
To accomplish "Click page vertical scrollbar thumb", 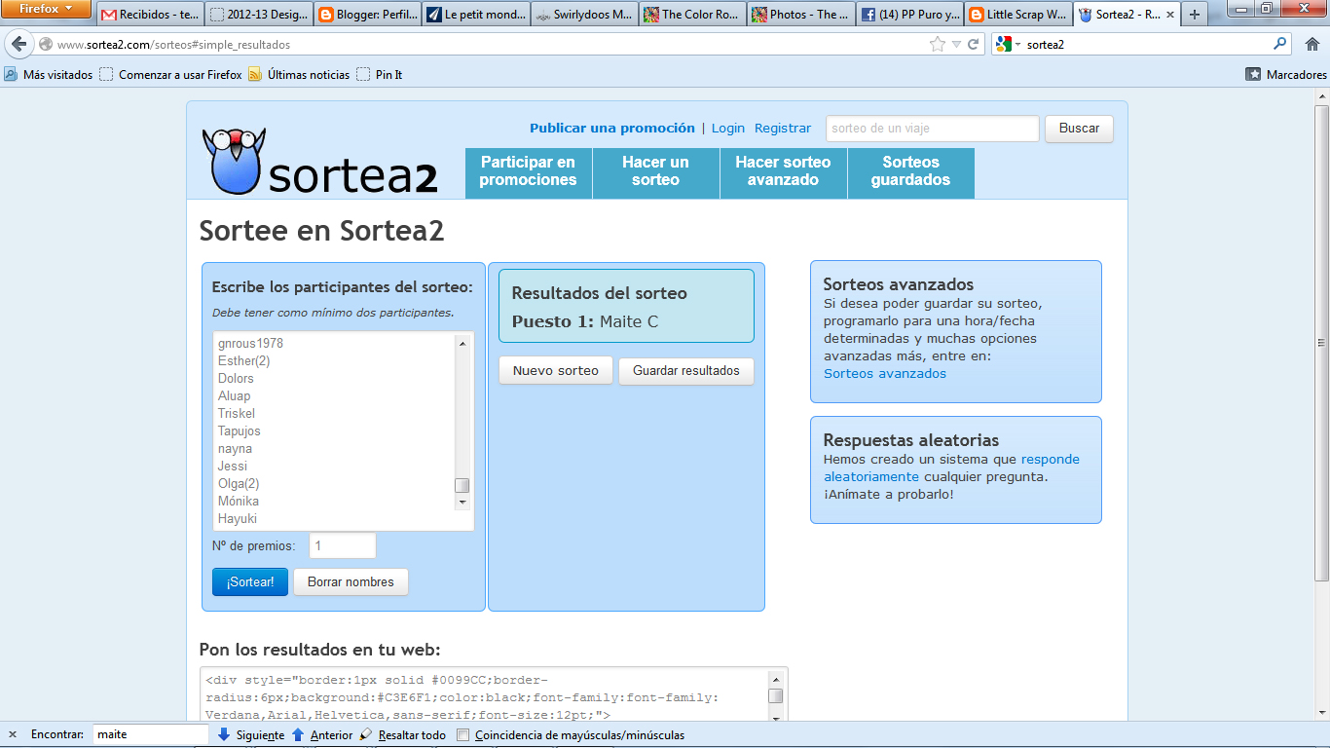I will 1321,341.
